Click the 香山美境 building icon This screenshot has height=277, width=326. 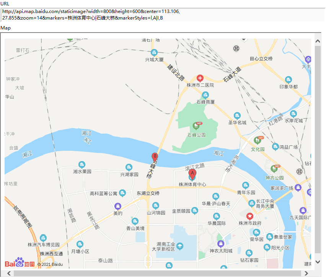(135, 222)
